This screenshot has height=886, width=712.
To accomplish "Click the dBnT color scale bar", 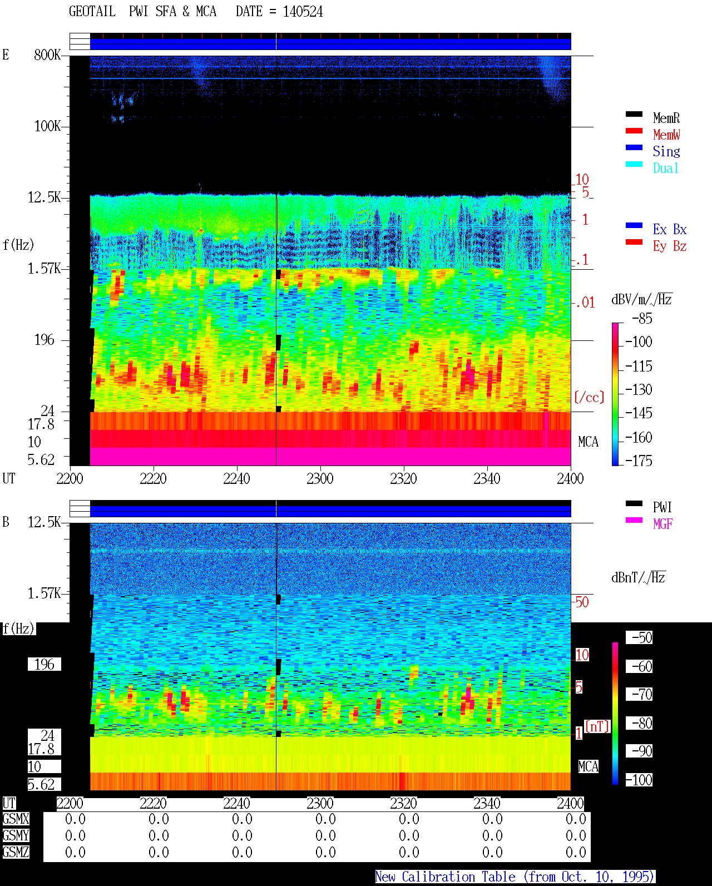I will pos(615,714).
